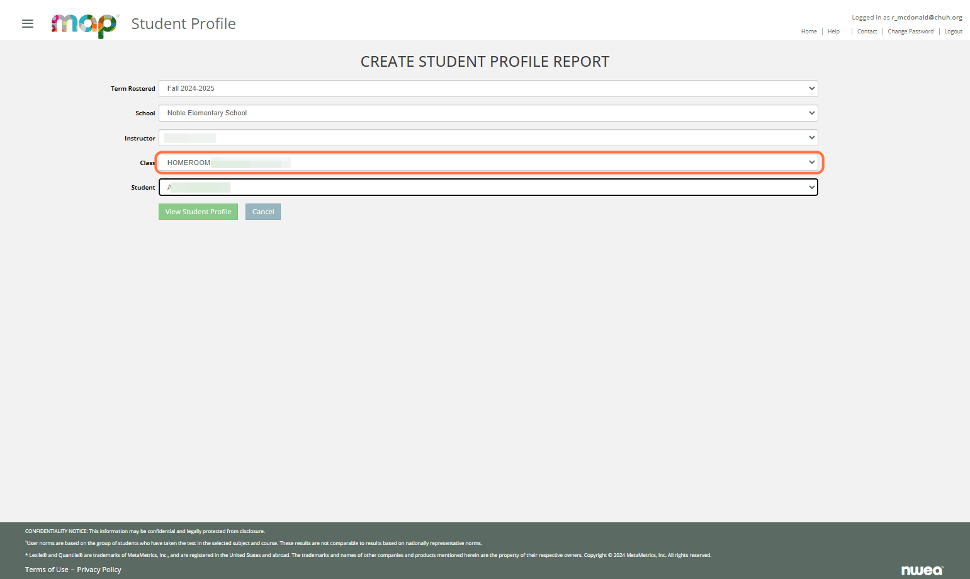
Task: Open the Contact link
Action: 867,32
